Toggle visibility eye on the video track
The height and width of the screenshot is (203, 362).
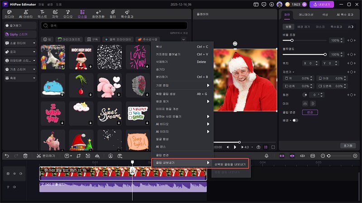[14, 174]
